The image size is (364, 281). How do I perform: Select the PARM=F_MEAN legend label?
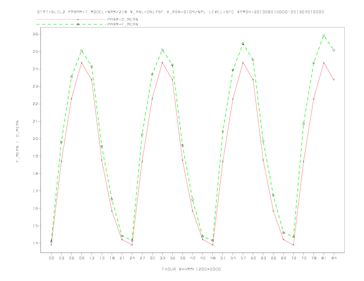point(123,24)
